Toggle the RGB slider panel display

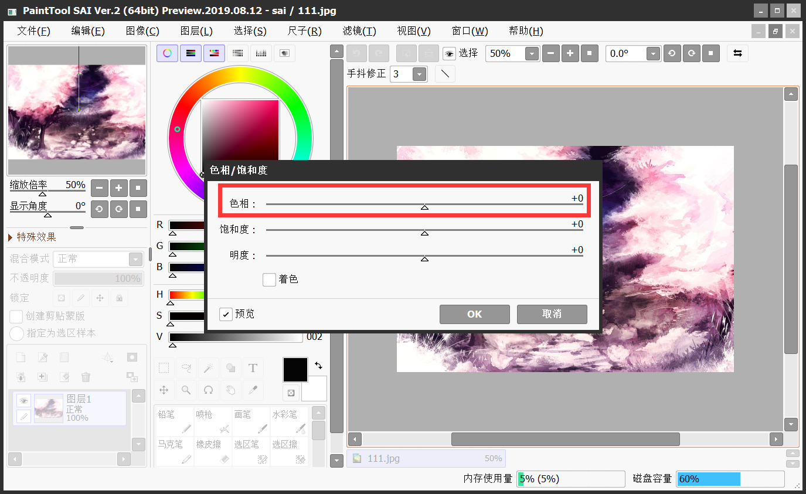(x=191, y=53)
